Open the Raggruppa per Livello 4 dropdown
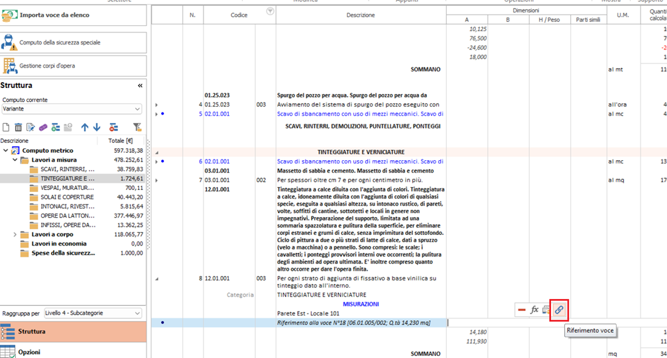The image size is (667, 358). (x=93, y=313)
